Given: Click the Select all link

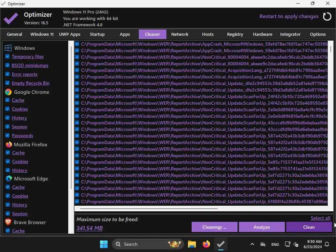Looking at the screenshot, I should (x=320, y=218).
